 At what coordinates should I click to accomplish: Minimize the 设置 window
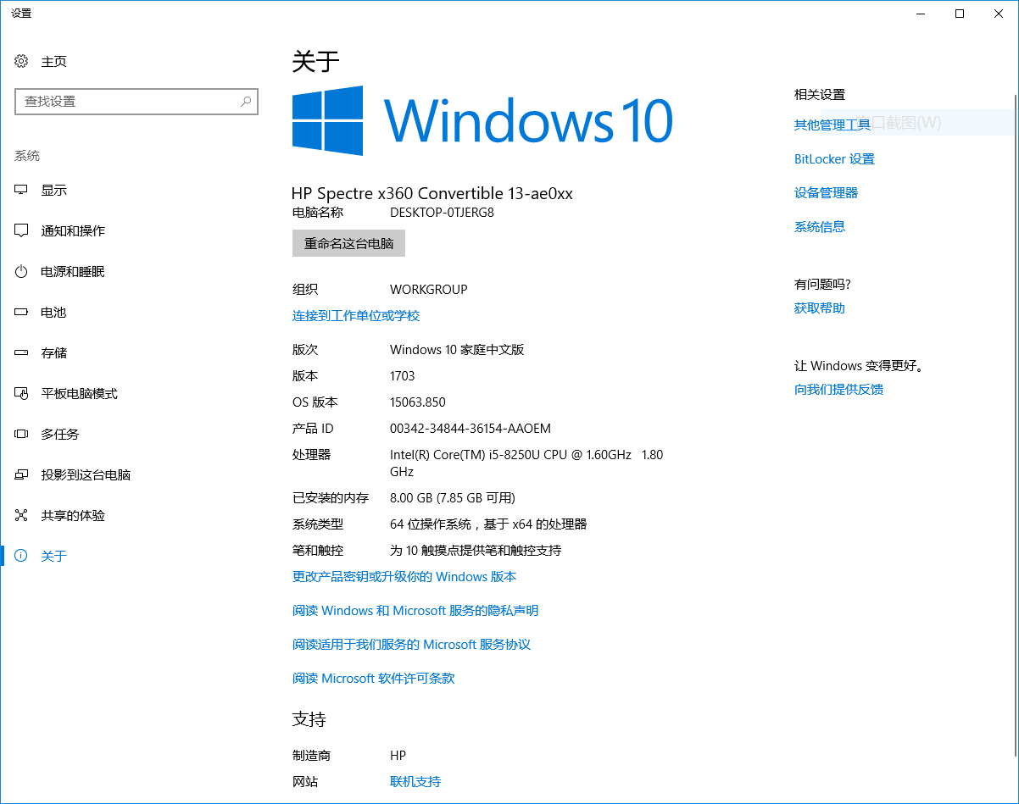[921, 14]
